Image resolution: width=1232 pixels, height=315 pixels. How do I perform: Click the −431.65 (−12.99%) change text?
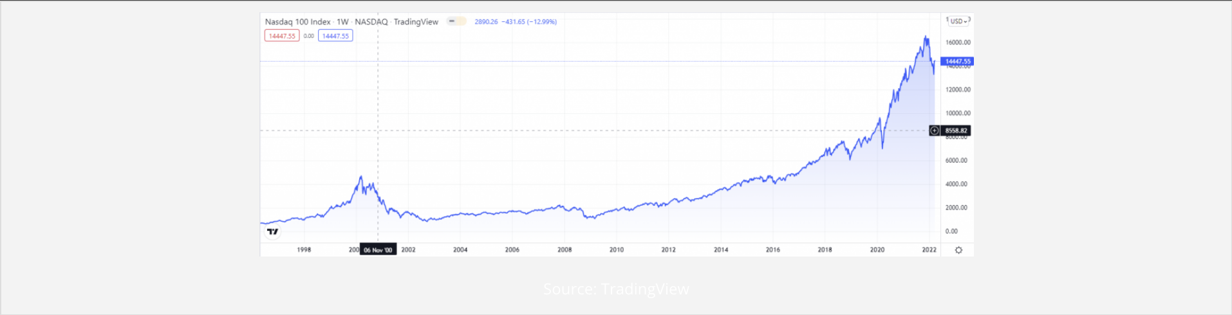coord(529,22)
